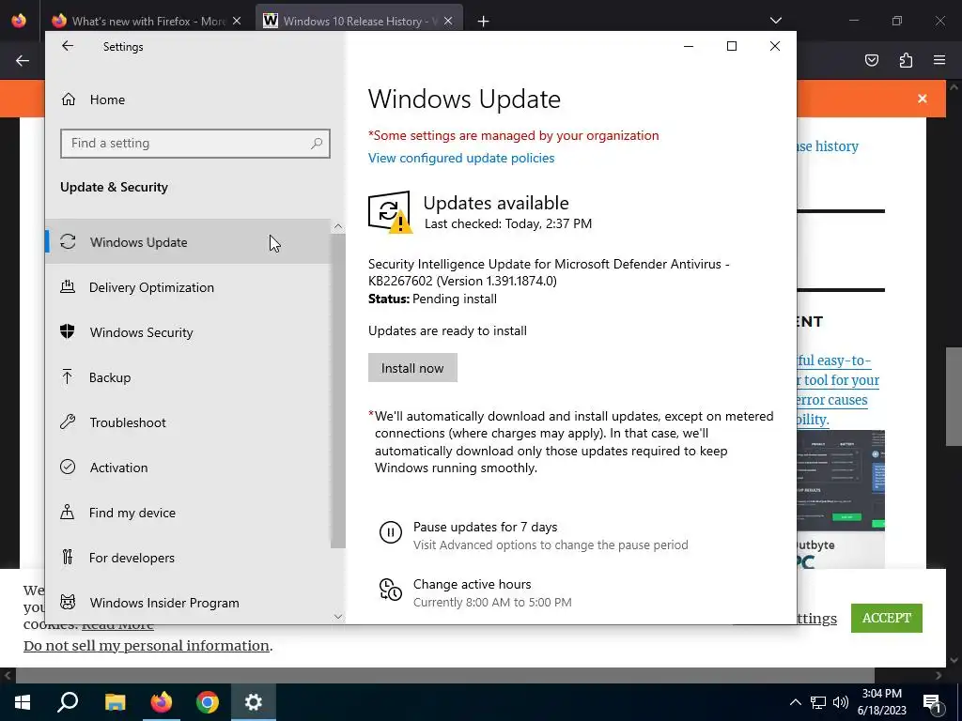The height and width of the screenshot is (721, 962).
Task: Open the Windows Start menu
Action: (x=23, y=702)
